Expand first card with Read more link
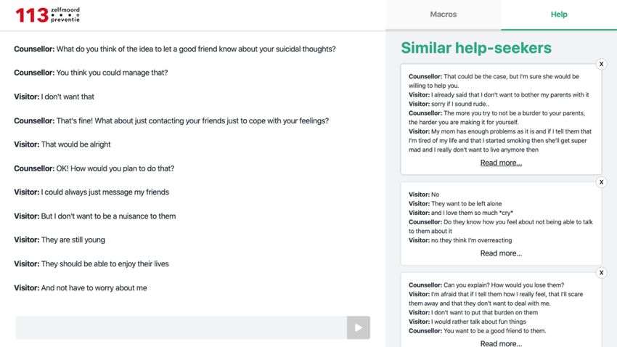This screenshot has width=617, height=347. point(501,163)
